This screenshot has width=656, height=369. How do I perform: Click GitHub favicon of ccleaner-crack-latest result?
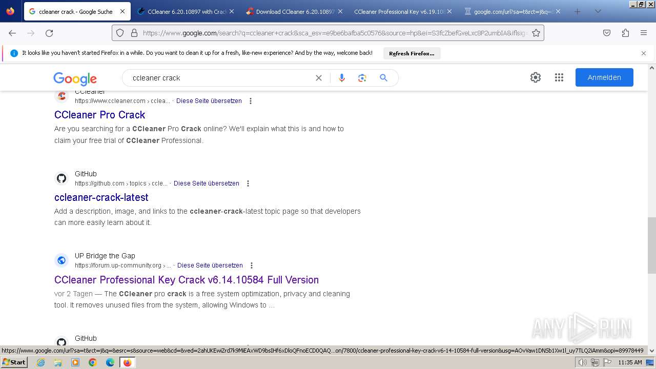(61, 178)
